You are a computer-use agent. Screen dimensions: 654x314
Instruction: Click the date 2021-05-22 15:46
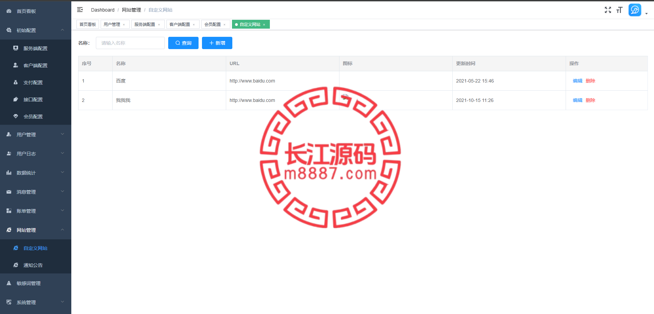[475, 81]
